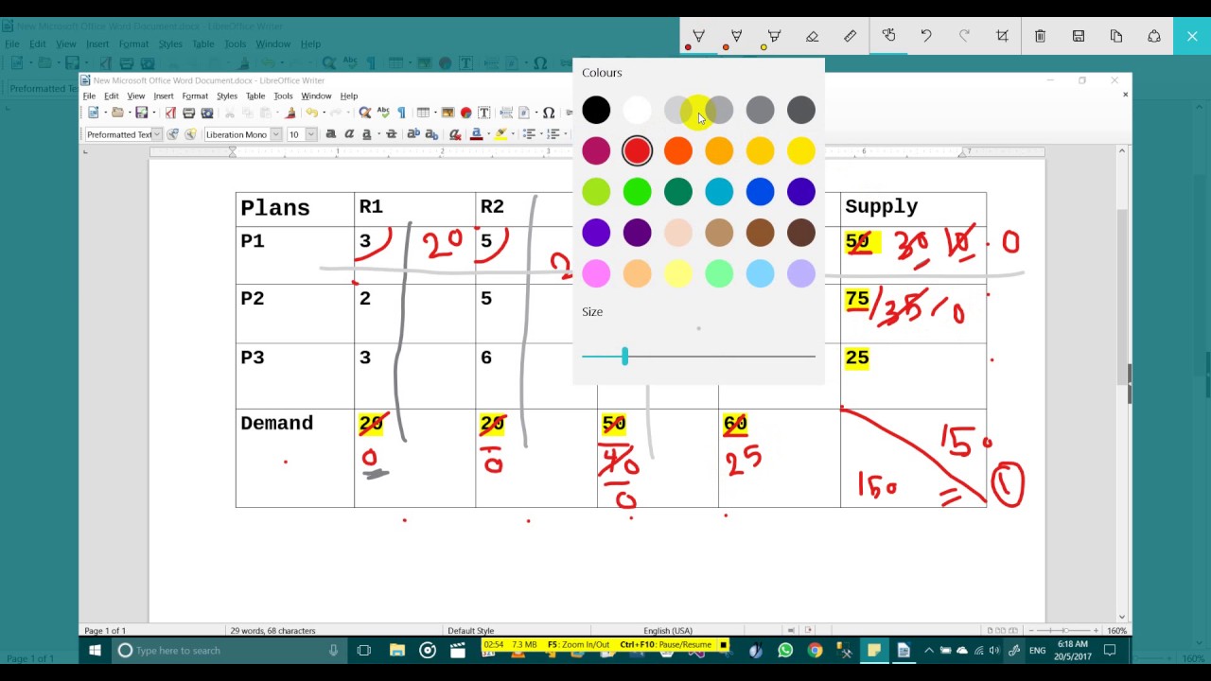Save the screen sketch
Viewport: 1211px width, 681px height.
click(1078, 36)
